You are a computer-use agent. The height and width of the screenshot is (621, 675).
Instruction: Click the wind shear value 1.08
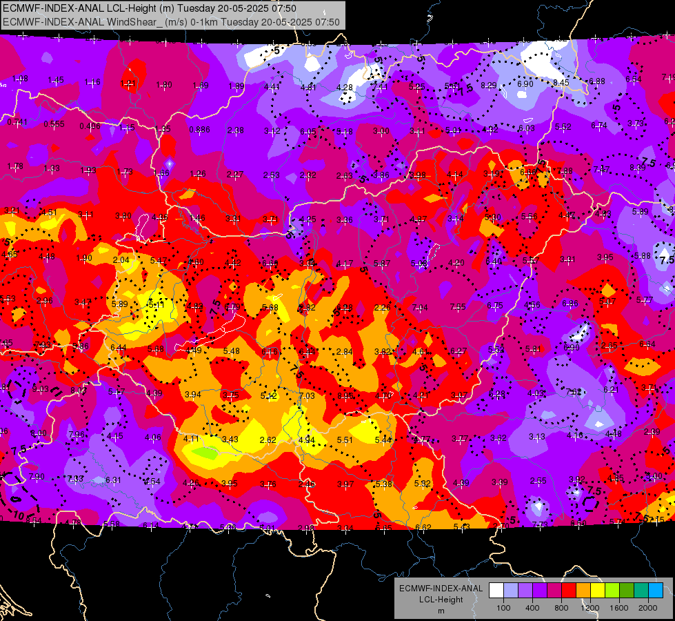click(20, 79)
